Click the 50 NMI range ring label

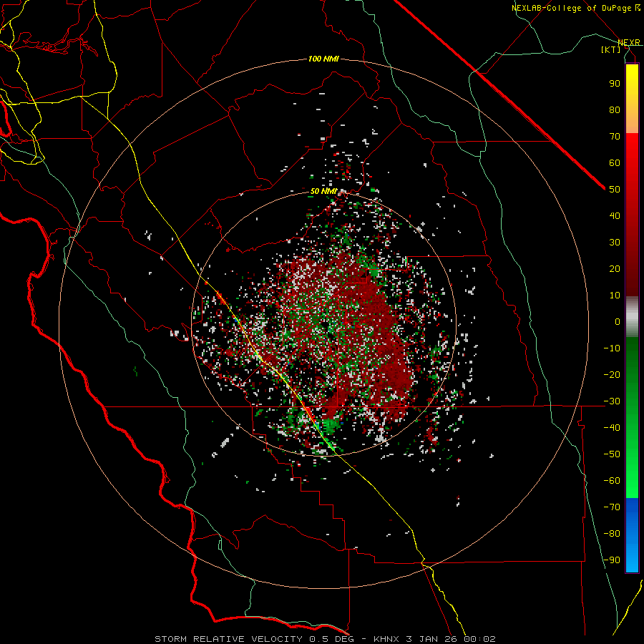coord(323,191)
